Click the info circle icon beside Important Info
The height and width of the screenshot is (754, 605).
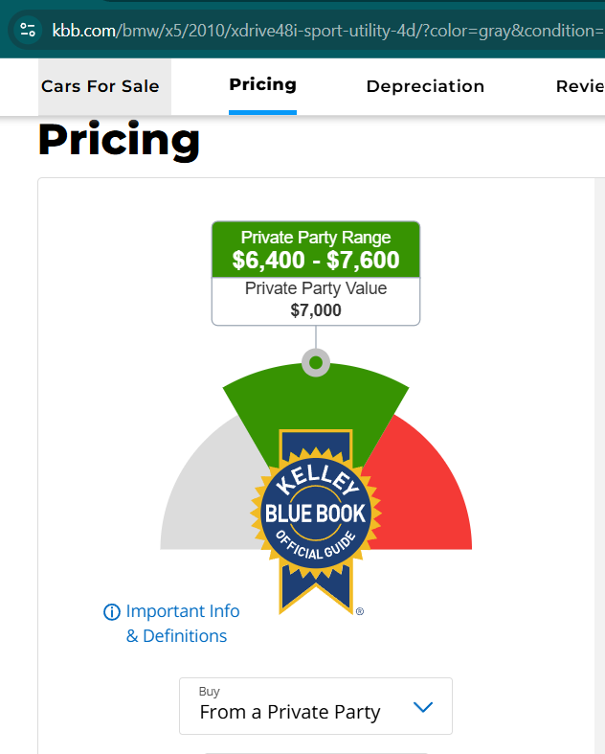click(x=112, y=611)
